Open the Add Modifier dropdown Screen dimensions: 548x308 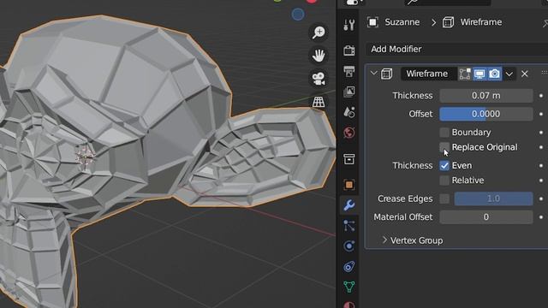457,50
